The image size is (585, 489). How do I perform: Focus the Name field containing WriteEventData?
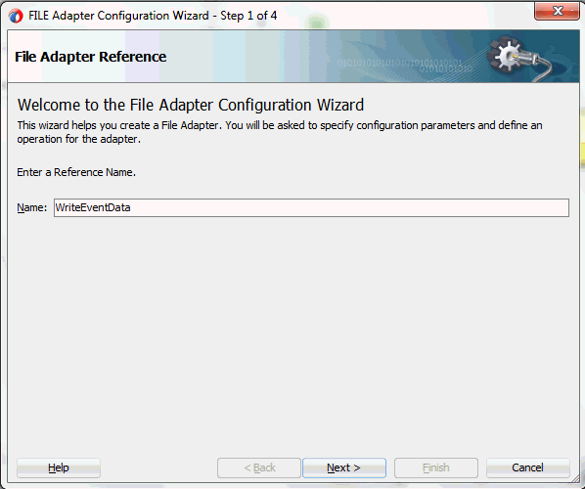click(x=311, y=207)
